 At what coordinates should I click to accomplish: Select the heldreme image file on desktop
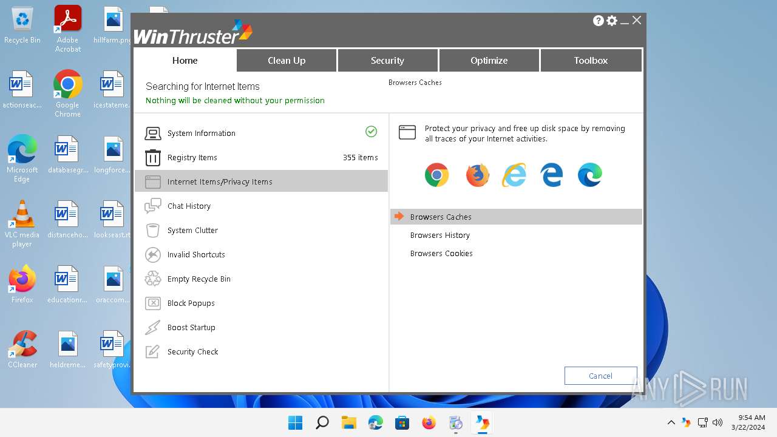pos(67,350)
